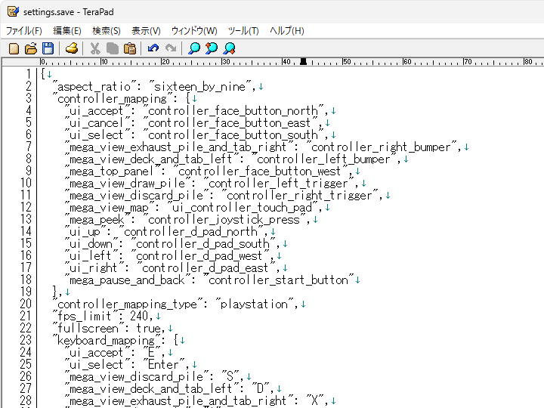Open the 検索(S) menu

[107, 31]
